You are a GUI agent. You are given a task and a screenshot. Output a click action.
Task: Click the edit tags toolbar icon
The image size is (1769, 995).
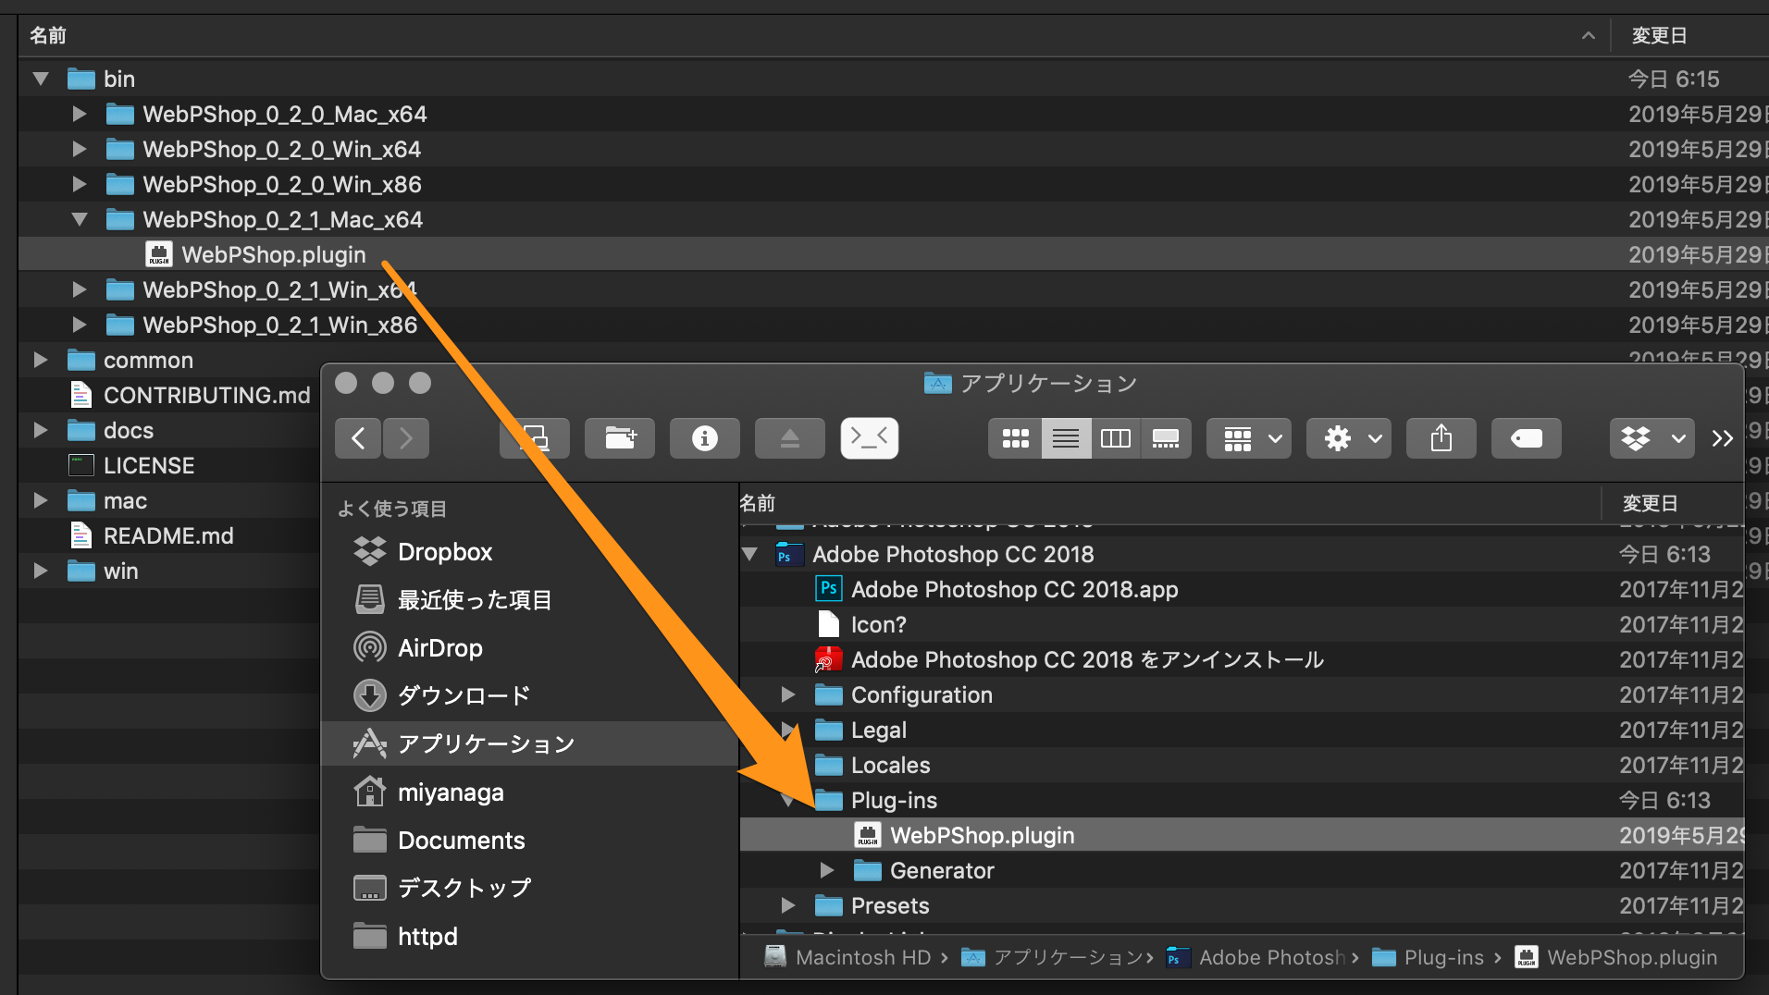pos(1527,438)
